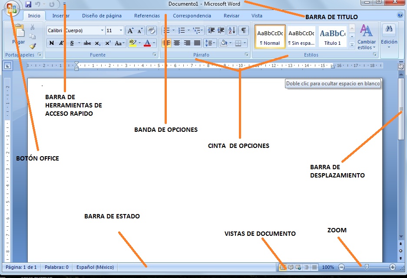This screenshot has width=407, height=278.
Task: Open the Calibri font name dropdown
Action: (102, 30)
